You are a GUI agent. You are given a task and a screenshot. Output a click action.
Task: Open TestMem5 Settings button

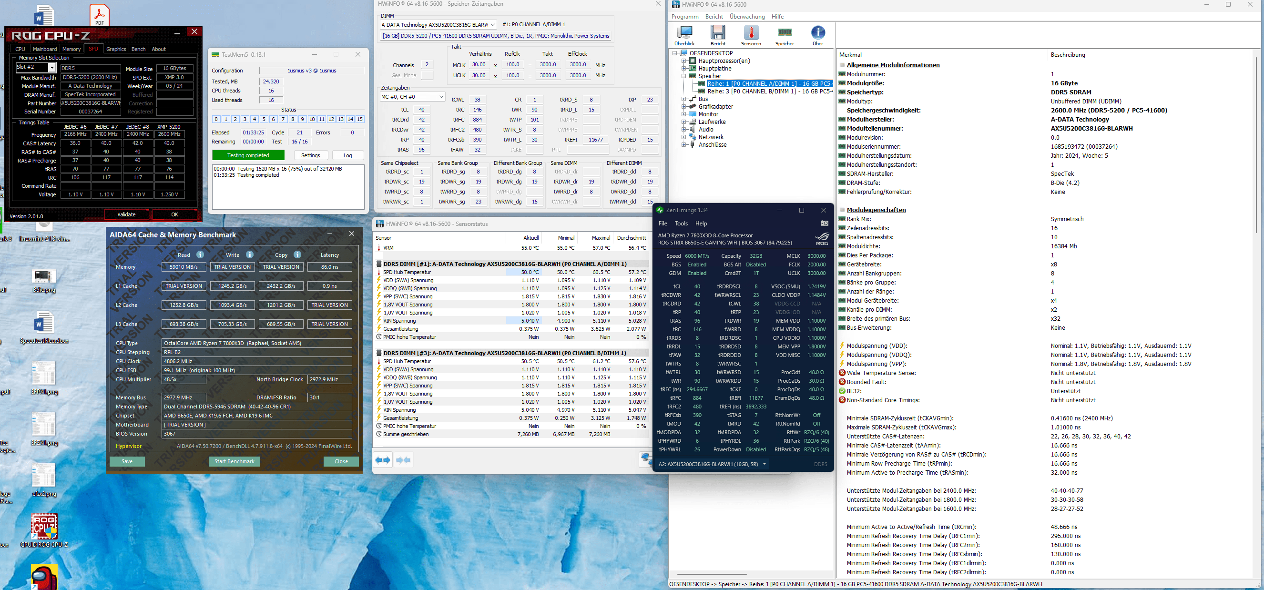[310, 155]
